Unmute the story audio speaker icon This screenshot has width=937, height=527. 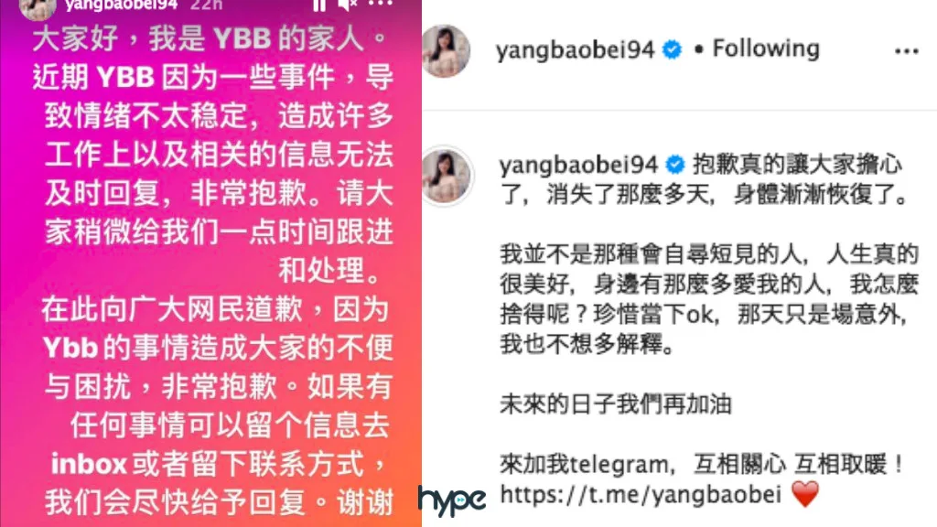[347, 5]
